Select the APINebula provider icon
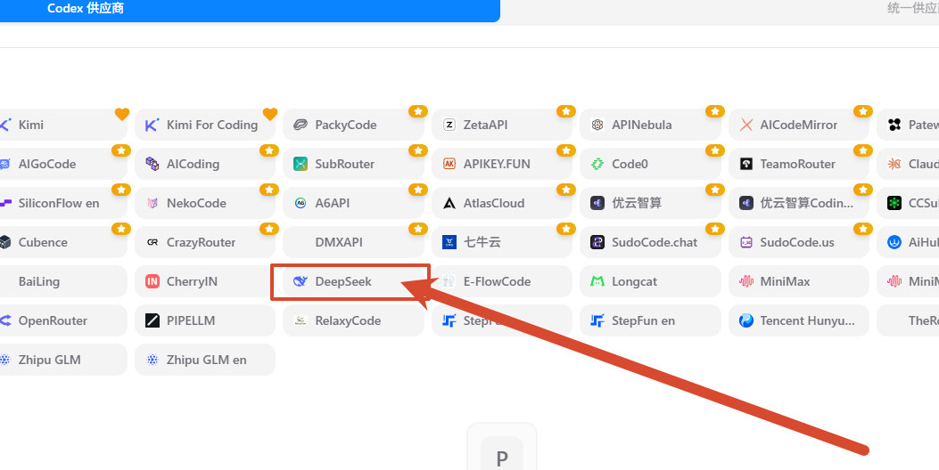The image size is (939, 470). pos(597,125)
